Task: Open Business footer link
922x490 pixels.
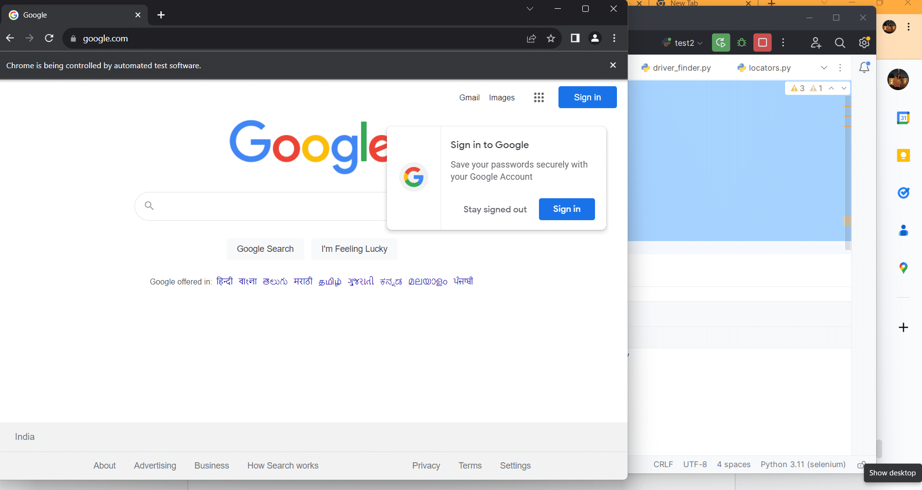Action: pyautogui.click(x=211, y=466)
